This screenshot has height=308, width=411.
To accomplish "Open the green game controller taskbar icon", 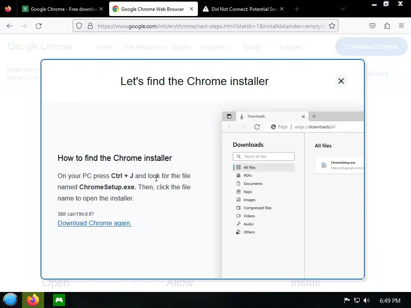I will [x=59, y=300].
